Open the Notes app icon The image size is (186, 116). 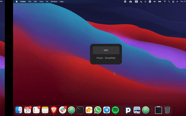pyautogui.click(x=45, y=110)
